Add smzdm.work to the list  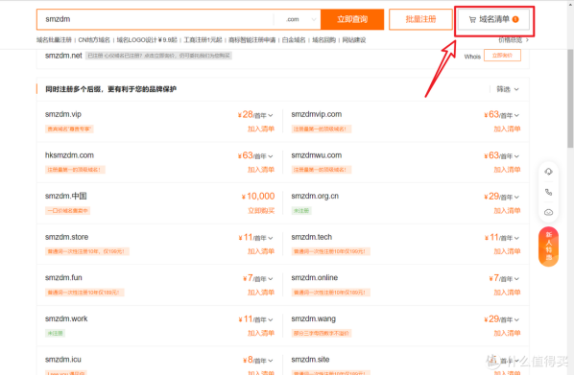pos(261,333)
